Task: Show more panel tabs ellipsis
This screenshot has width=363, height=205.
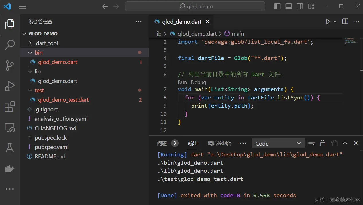Action: (243, 143)
